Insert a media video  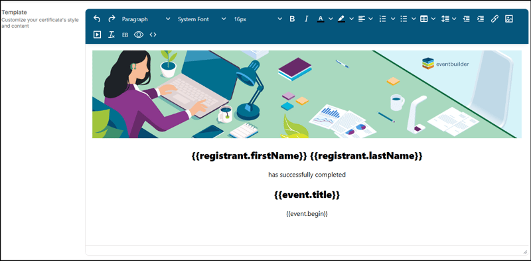pos(97,35)
